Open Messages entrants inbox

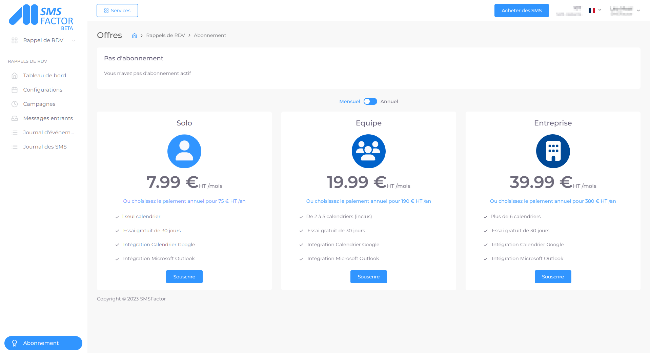pos(48,118)
